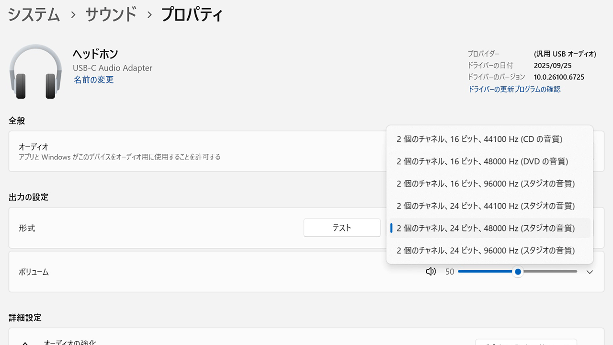Image resolution: width=613 pixels, height=345 pixels.
Task: Mute headphones using the speaker volume icon
Action: [x=431, y=272]
